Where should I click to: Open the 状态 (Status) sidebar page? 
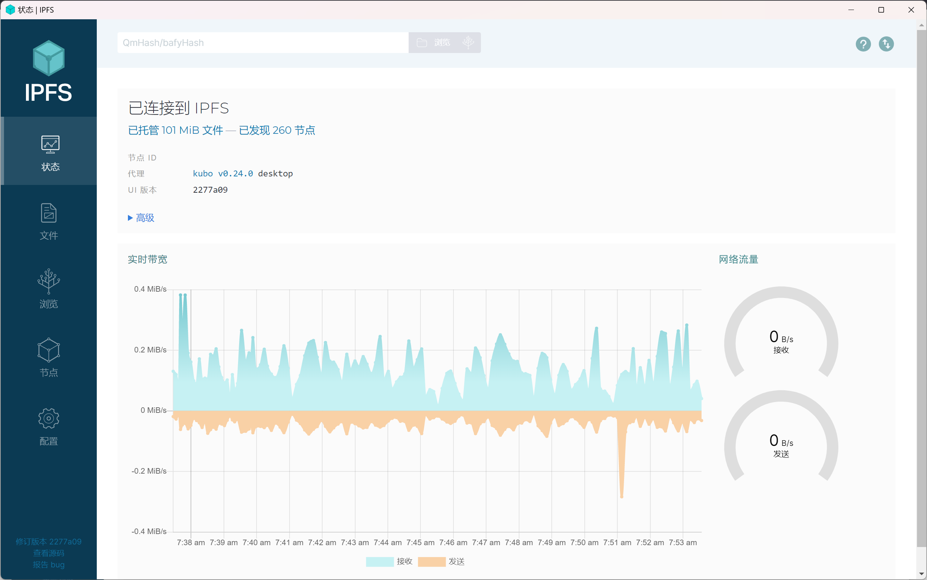50,152
